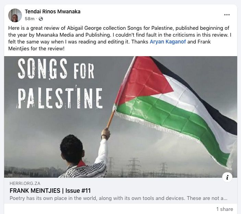Open the Songs for Palestine preview image

pos(120,116)
